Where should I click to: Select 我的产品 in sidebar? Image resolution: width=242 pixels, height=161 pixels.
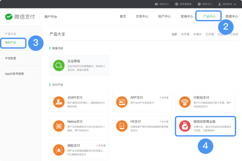tap(10, 43)
